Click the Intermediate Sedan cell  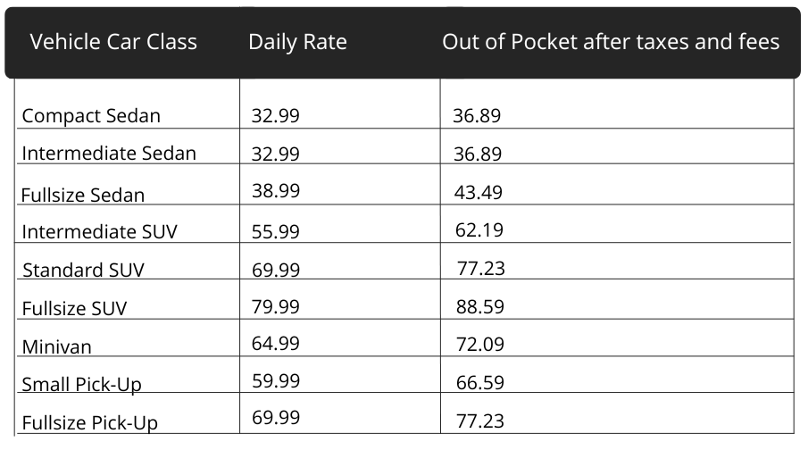tap(109, 153)
